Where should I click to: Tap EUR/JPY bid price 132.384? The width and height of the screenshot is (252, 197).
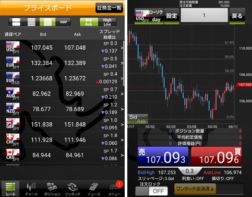(x=42, y=63)
